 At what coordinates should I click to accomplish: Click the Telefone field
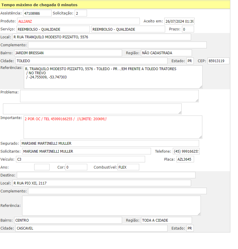186,151
